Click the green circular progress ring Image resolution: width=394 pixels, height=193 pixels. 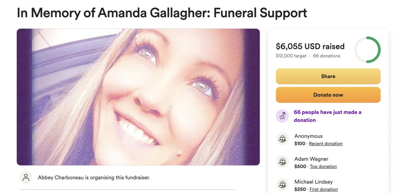click(x=367, y=50)
